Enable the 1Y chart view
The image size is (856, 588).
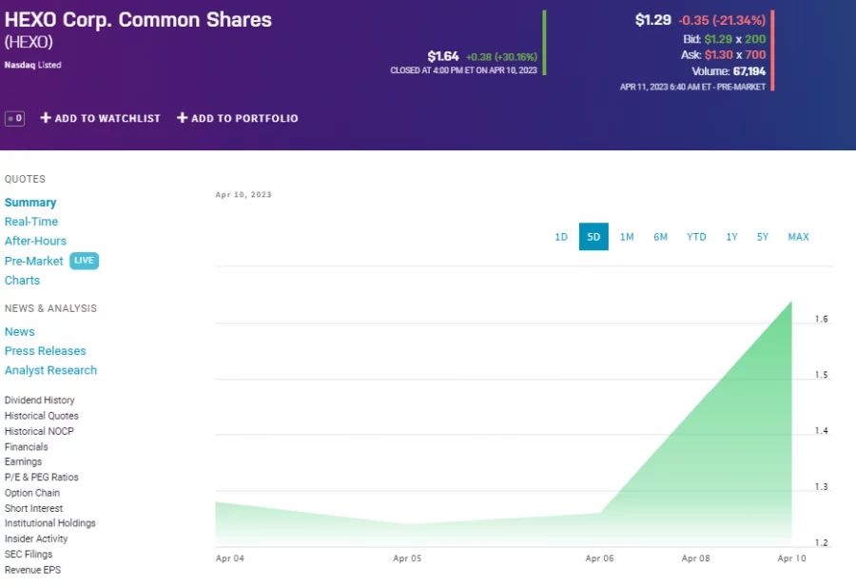[x=731, y=237]
